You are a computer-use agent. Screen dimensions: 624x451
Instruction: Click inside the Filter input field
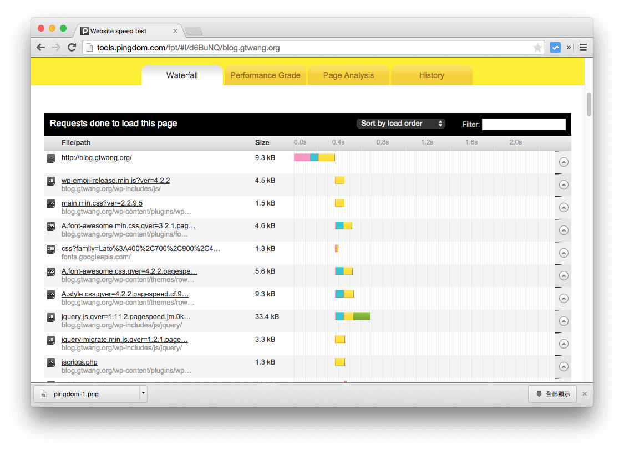523,124
